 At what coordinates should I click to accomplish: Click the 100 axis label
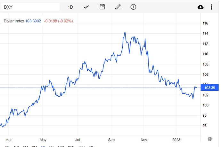point(205,105)
